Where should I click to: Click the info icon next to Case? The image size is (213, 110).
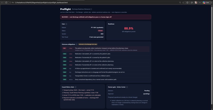pyautogui.click(x=66, y=24)
